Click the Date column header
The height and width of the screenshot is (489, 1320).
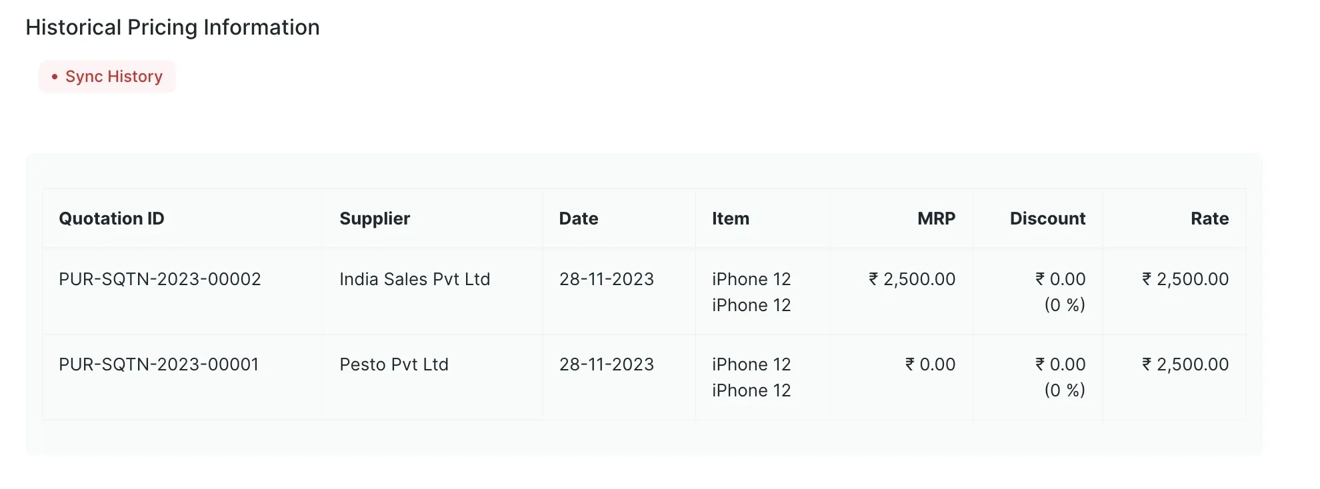(x=579, y=219)
